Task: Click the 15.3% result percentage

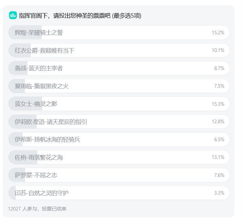Action: click(x=218, y=104)
